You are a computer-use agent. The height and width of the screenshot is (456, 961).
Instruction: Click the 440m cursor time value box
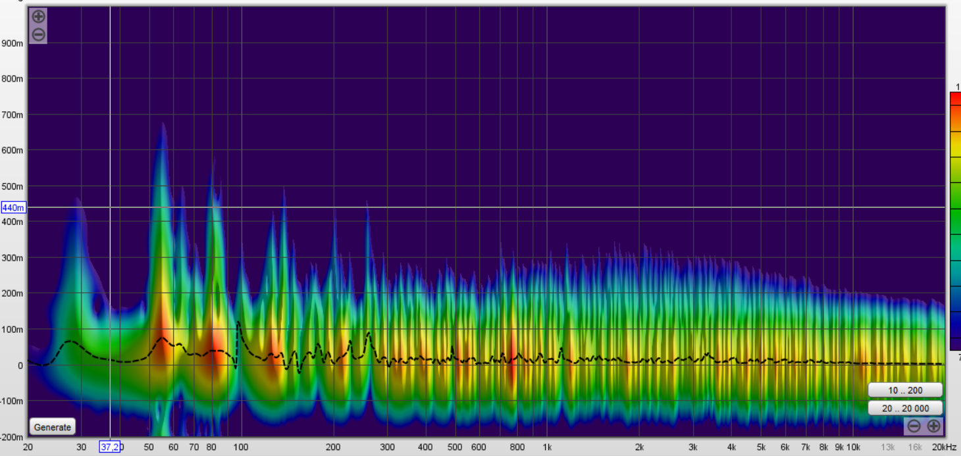[x=13, y=208]
